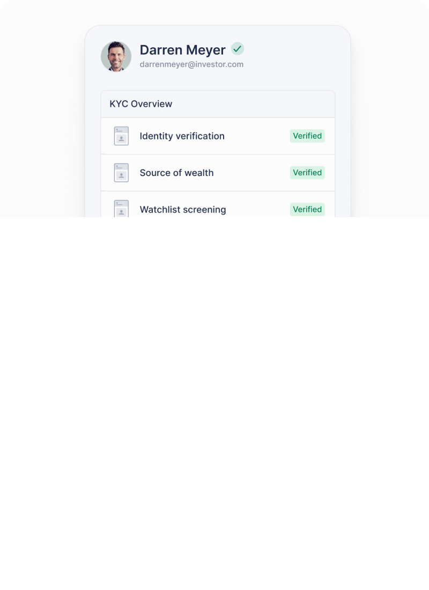The height and width of the screenshot is (590, 429).
Task: Select the Identity verification label text
Action: coord(182,136)
